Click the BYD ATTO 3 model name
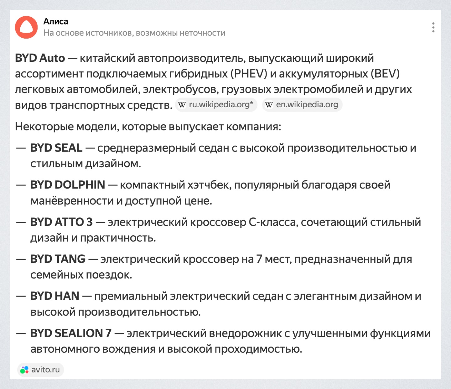451x389 pixels. pyautogui.click(x=61, y=222)
